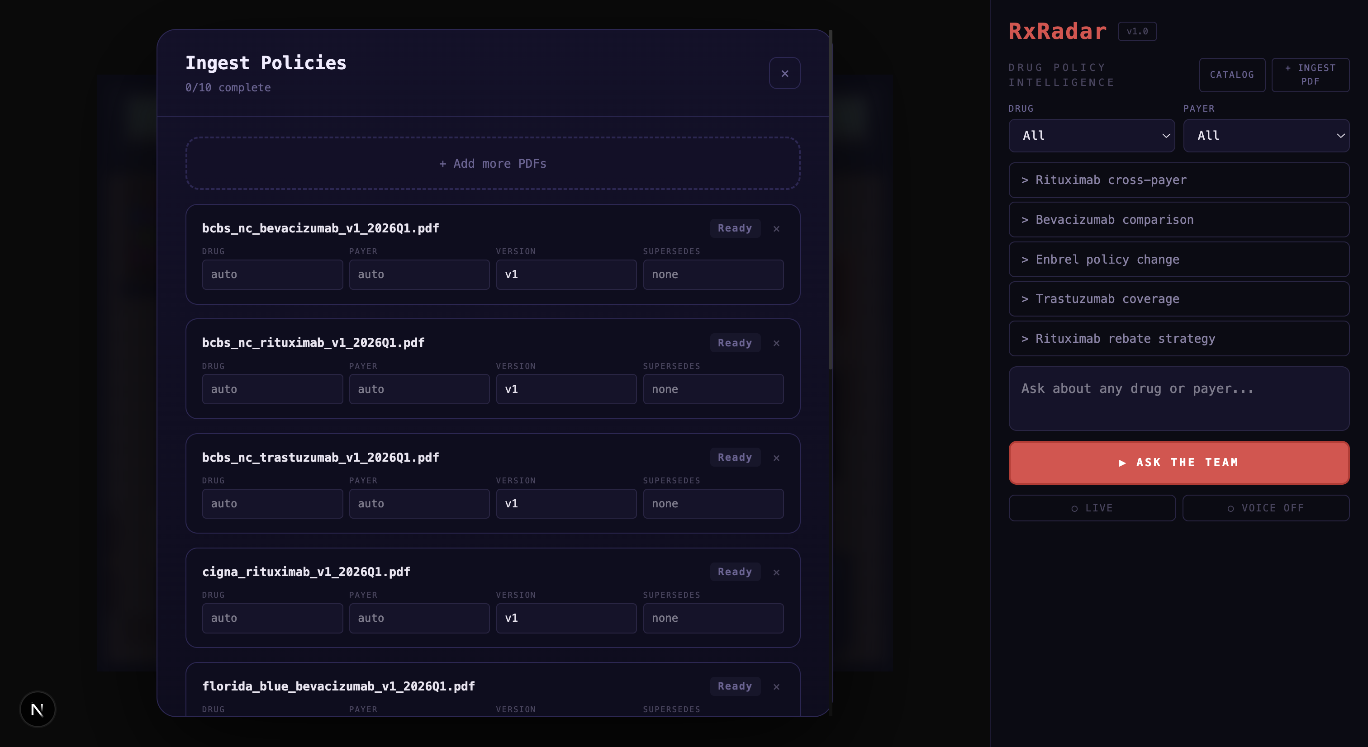Screen dimensions: 1368x747
Task: Open the CATALOG view
Action: (1231, 75)
